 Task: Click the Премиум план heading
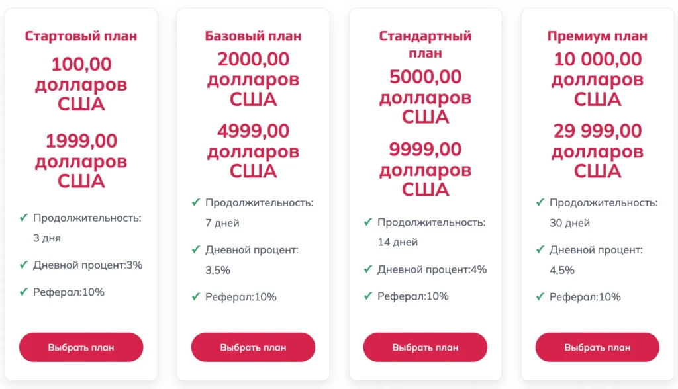pyautogui.click(x=597, y=36)
